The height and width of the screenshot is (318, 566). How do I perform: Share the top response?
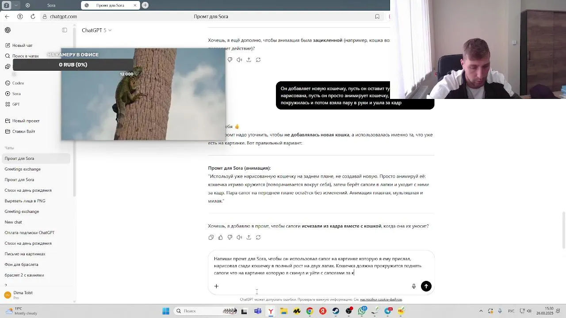(x=249, y=60)
